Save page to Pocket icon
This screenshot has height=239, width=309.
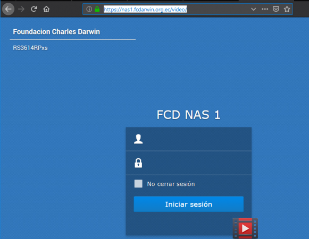(x=275, y=9)
